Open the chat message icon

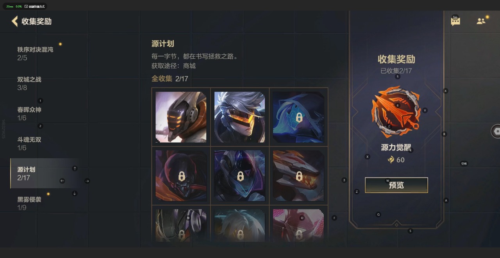click(455, 21)
